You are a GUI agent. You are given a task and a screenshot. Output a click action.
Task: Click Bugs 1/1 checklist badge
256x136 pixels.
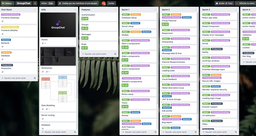(x=85, y=48)
